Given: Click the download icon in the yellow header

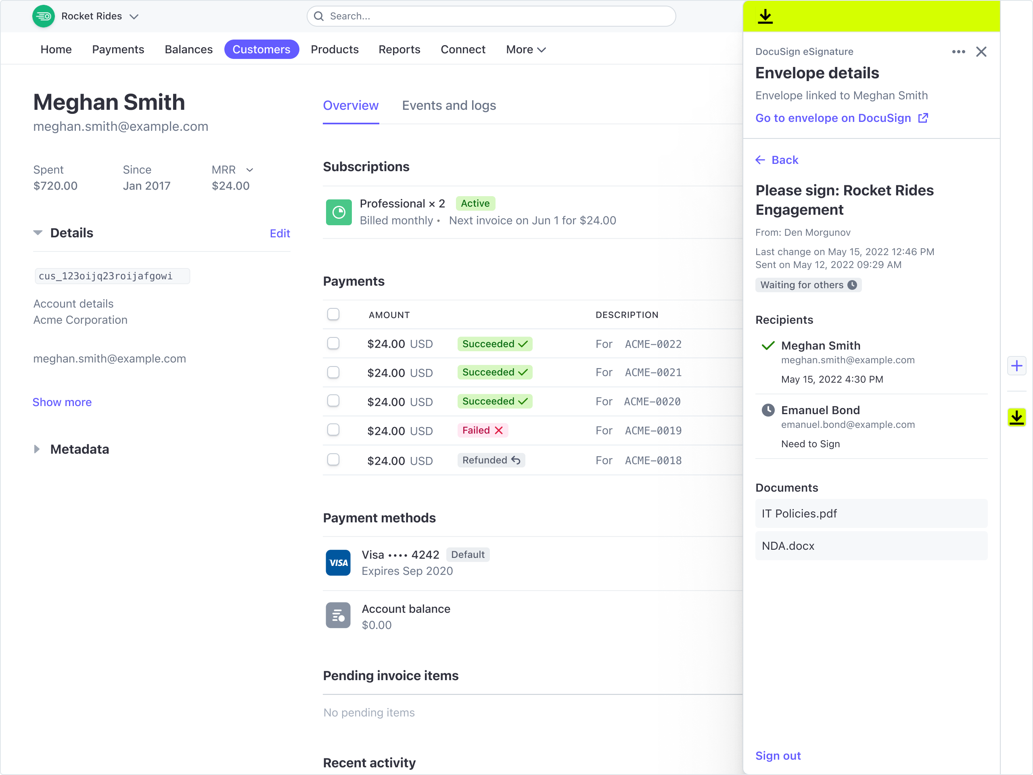Looking at the screenshot, I should point(765,16).
